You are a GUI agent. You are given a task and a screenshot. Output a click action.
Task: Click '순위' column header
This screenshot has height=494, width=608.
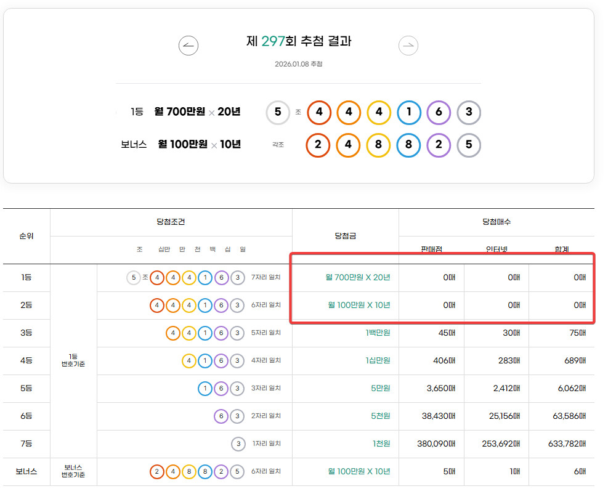[x=26, y=236]
